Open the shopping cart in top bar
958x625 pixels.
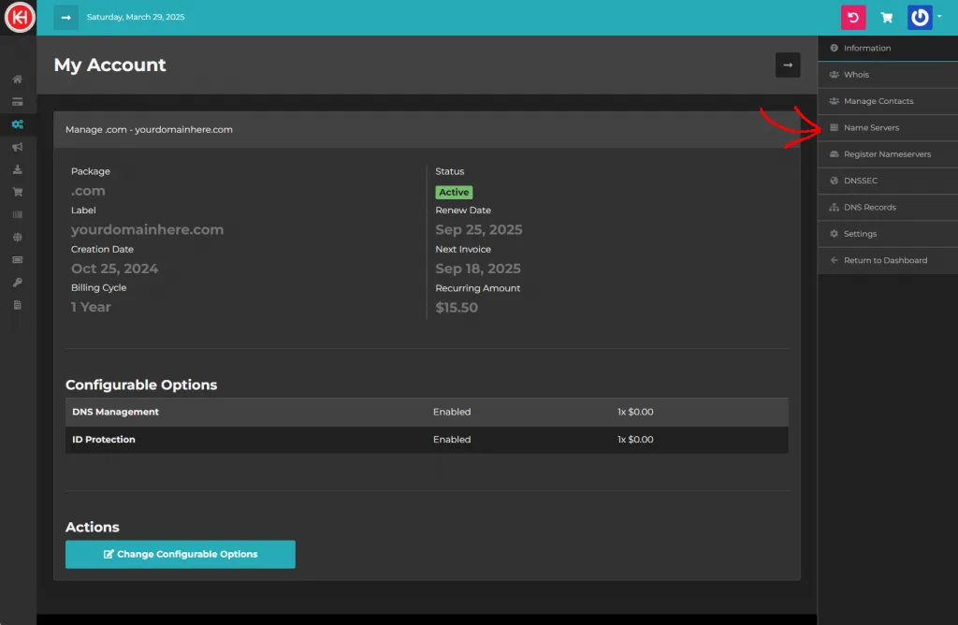886,17
